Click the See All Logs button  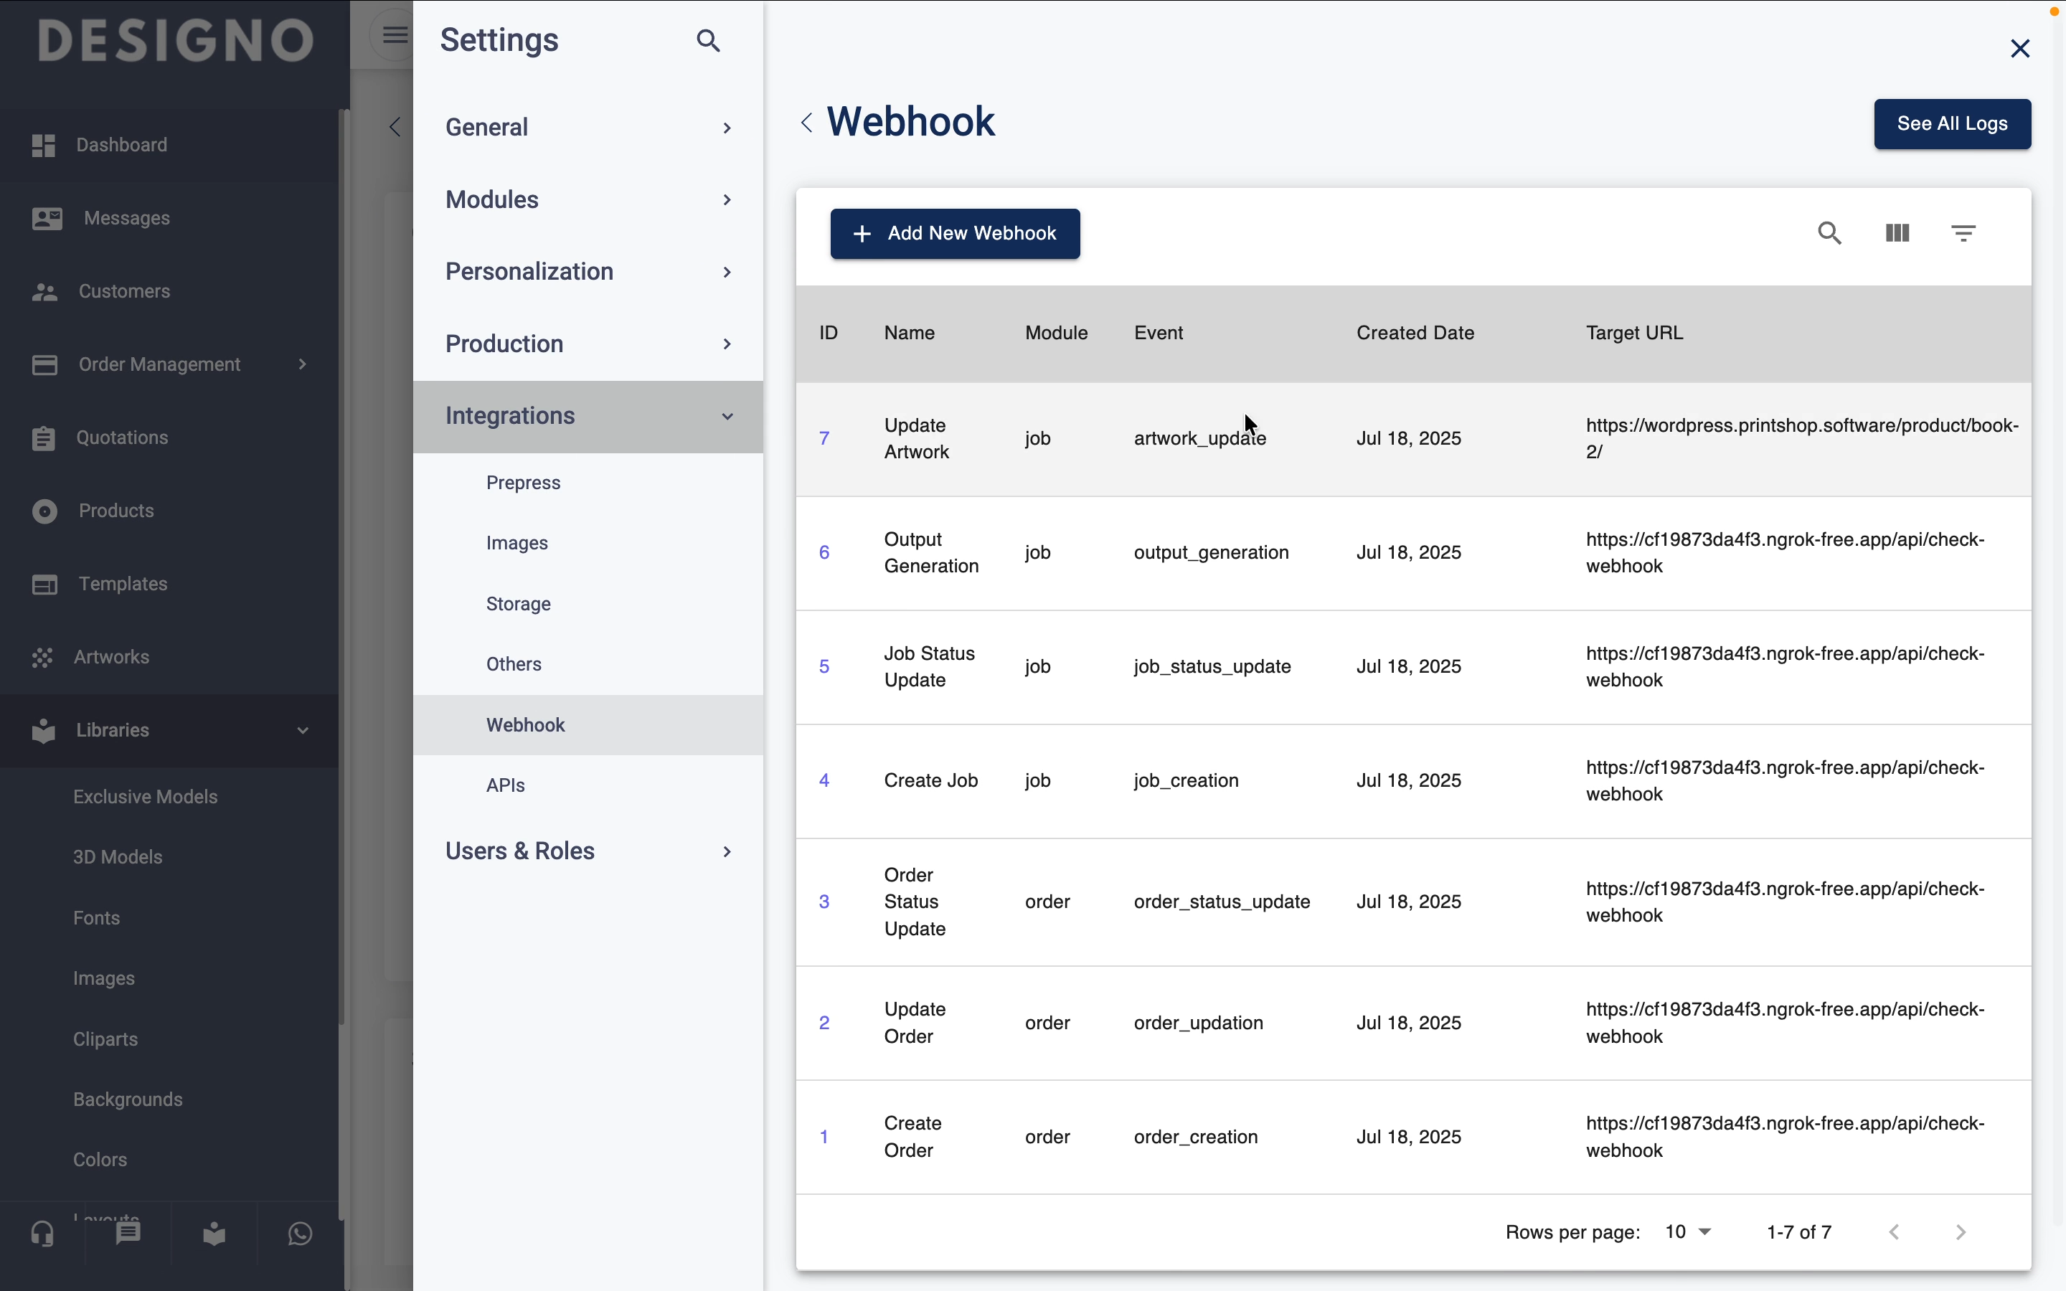click(x=1952, y=124)
